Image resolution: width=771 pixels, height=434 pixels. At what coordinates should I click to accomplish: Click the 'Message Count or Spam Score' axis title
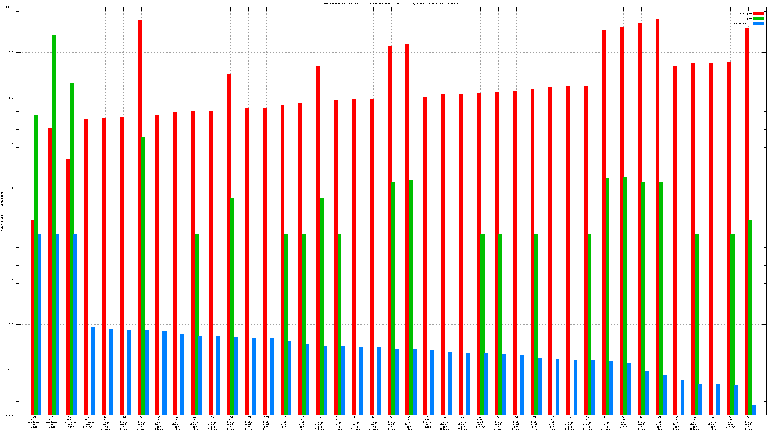pos(2,211)
